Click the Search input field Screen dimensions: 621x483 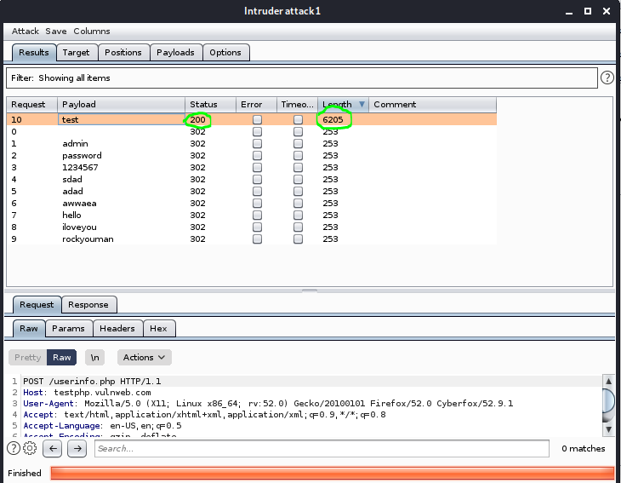(322, 448)
